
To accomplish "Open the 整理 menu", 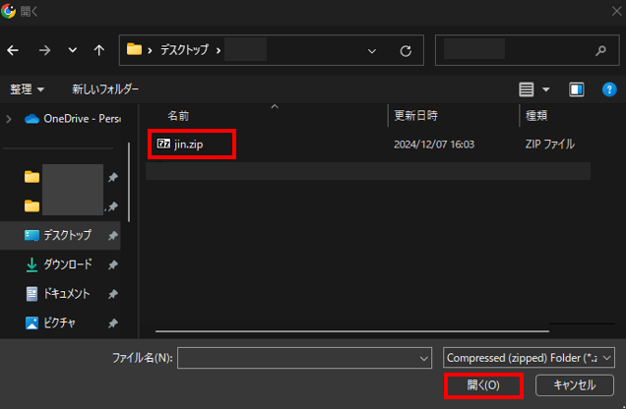I will pyautogui.click(x=27, y=89).
